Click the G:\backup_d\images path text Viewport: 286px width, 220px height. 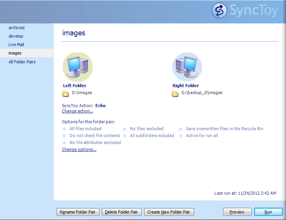(x=202, y=93)
